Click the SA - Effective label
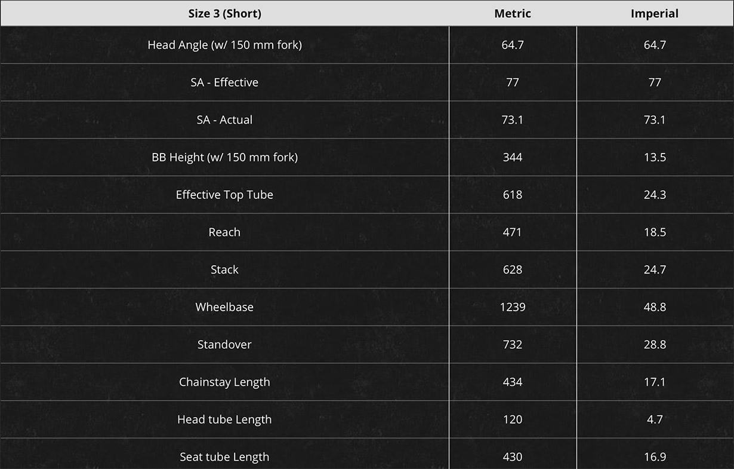The width and height of the screenshot is (734, 469). tap(224, 82)
